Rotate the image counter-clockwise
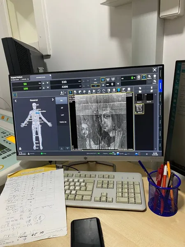Screen dimensions: 185x247 99,91
